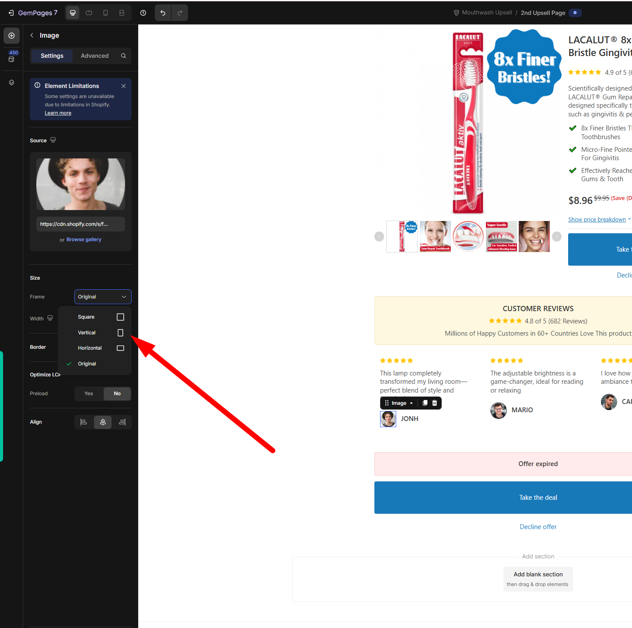Click the Take the deal button

coord(503,498)
